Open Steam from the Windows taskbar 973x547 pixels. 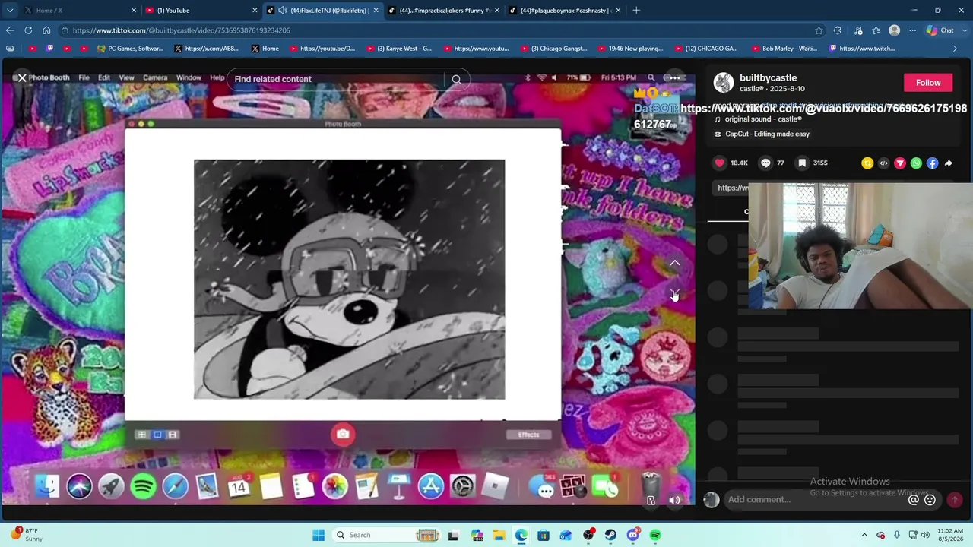click(610, 535)
